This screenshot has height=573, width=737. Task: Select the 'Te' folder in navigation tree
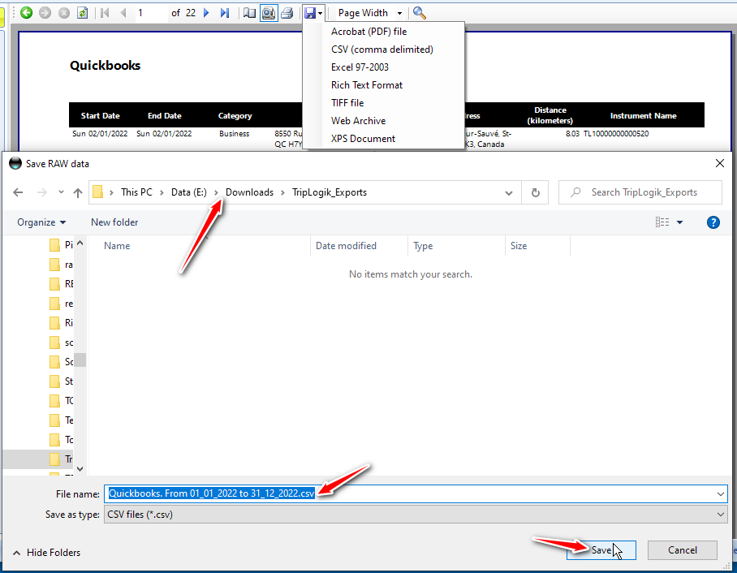pyautogui.click(x=61, y=420)
